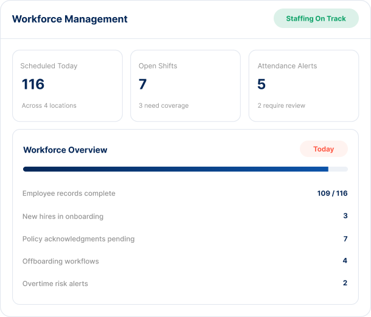Click the 116 scheduled count
This screenshot has width=371, height=317.
click(x=33, y=84)
